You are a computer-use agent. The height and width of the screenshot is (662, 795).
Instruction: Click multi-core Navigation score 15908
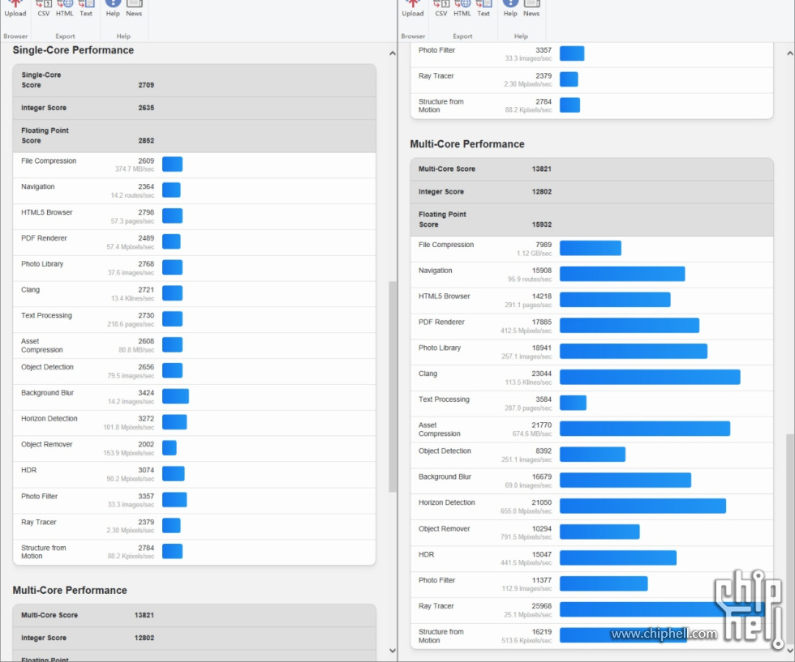pos(542,271)
